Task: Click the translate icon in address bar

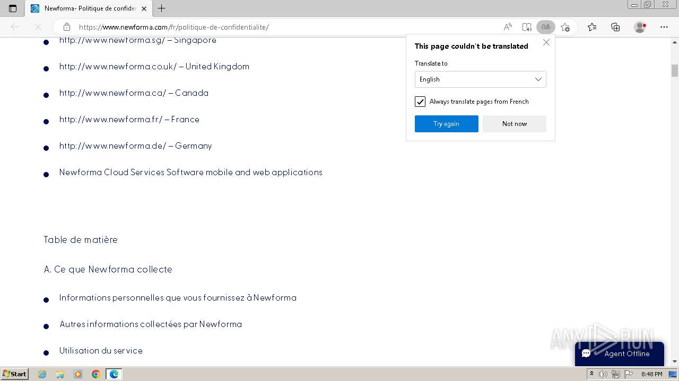Action: (545, 27)
